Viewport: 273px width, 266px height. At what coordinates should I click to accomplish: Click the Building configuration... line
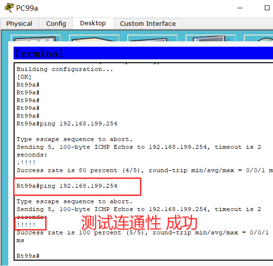65,70
